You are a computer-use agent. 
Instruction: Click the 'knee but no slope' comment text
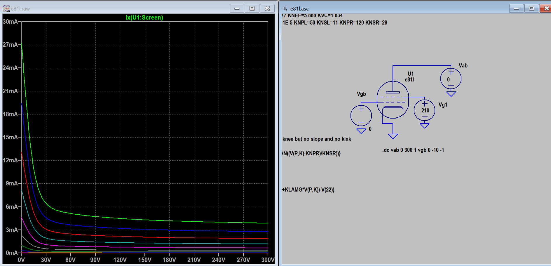coord(317,139)
